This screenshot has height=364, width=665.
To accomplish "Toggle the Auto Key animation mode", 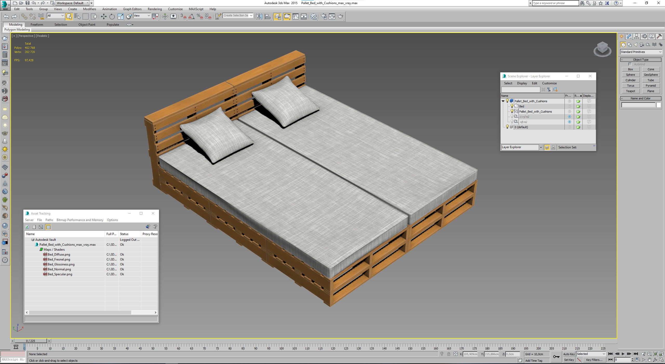I will pyautogui.click(x=569, y=354).
